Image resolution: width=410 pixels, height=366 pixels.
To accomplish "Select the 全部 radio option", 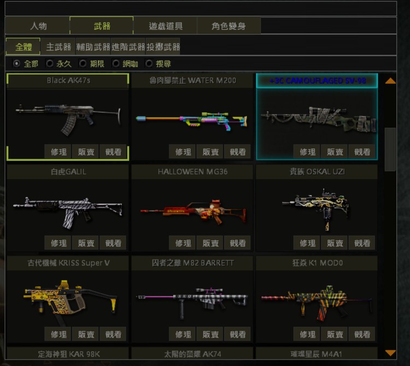I will [17, 63].
